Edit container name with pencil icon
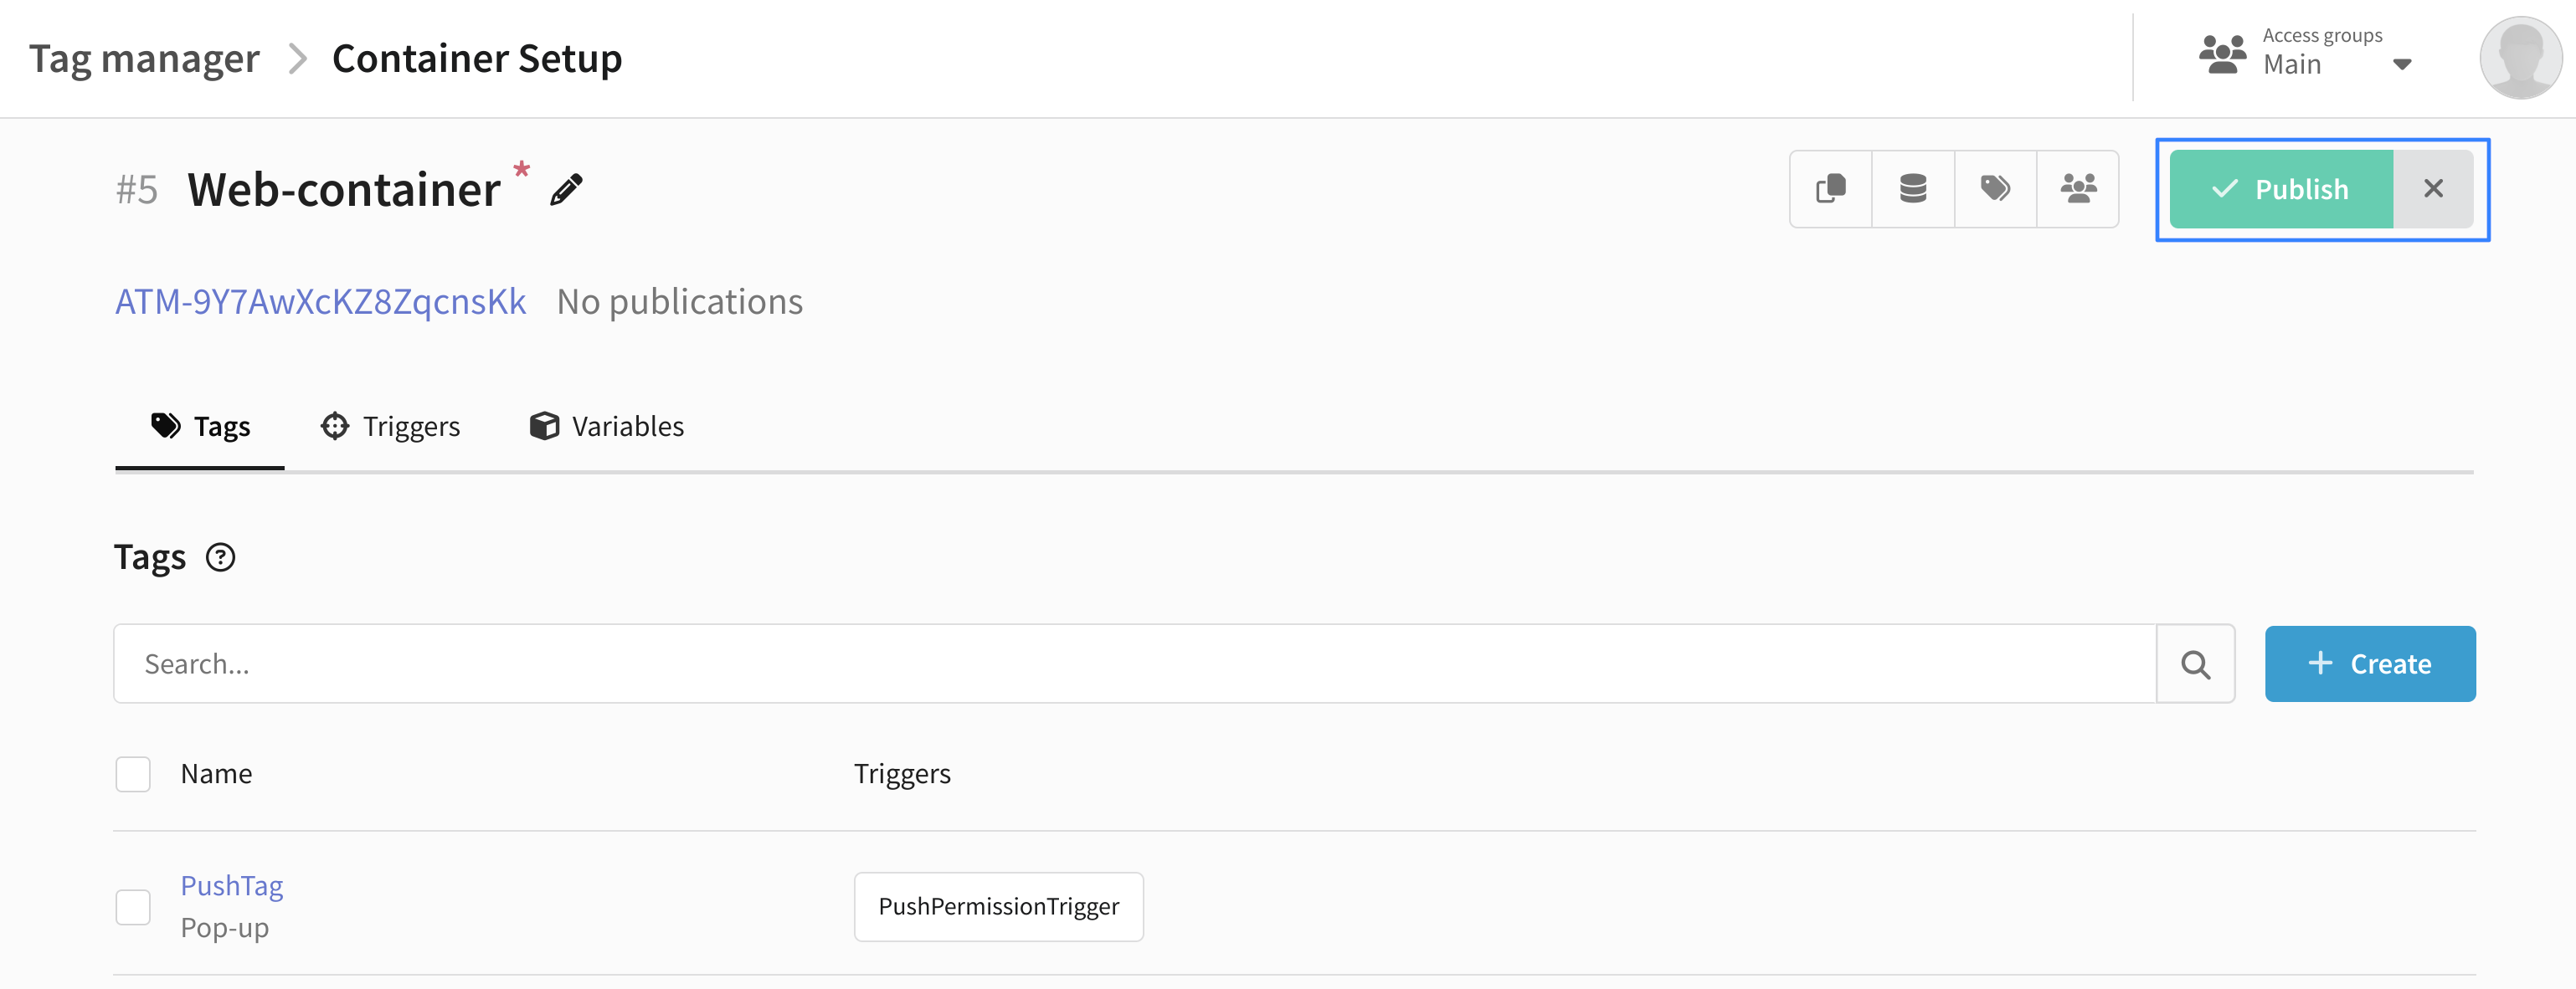Viewport: 2576px width, 989px height. (x=566, y=190)
